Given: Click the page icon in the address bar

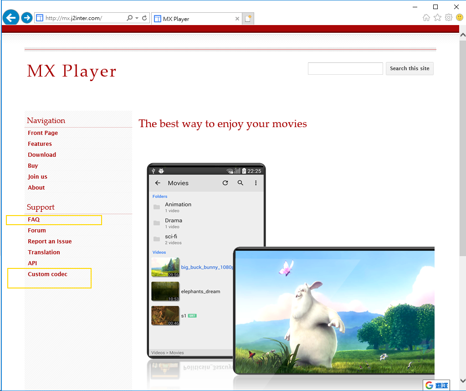Looking at the screenshot, I should click(40, 18).
